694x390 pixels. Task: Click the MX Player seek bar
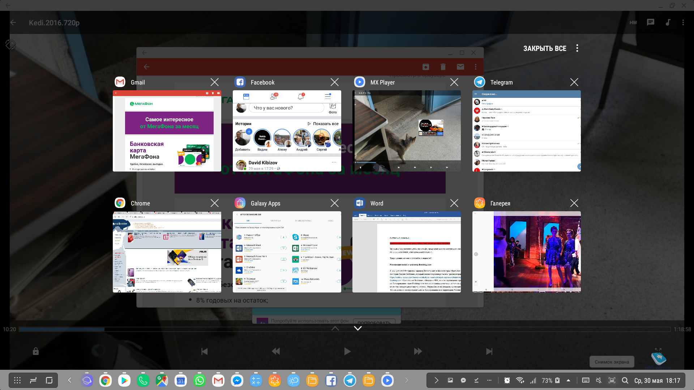[345, 329]
